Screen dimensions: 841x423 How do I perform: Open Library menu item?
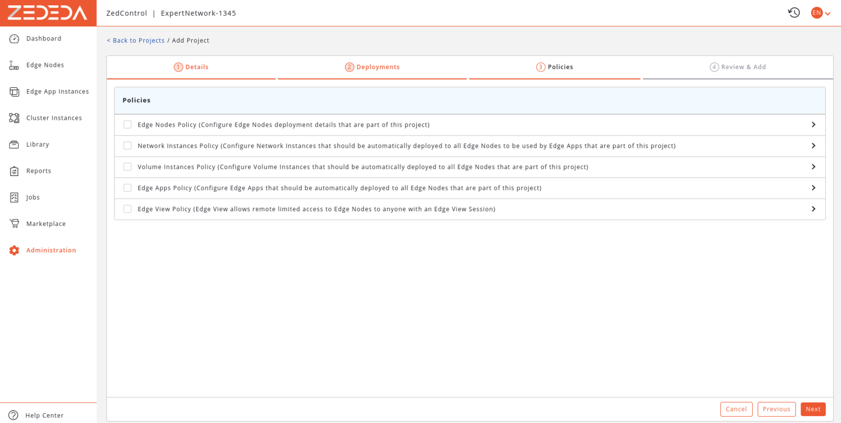pyautogui.click(x=38, y=145)
